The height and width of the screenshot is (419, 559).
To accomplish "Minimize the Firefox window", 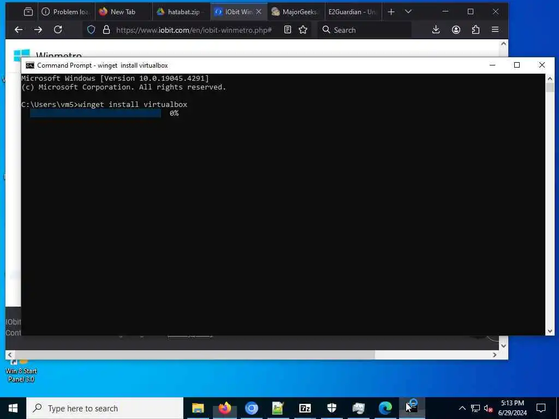I will point(445,12).
